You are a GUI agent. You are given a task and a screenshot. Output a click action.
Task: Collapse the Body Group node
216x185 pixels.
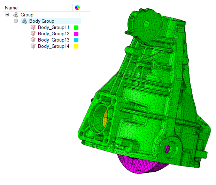(16, 21)
